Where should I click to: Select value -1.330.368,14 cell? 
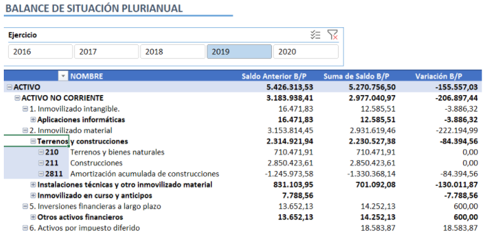coord(371,174)
